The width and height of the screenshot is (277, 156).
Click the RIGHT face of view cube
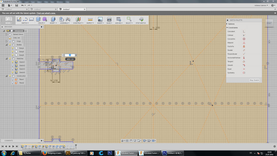click(x=269, y=23)
